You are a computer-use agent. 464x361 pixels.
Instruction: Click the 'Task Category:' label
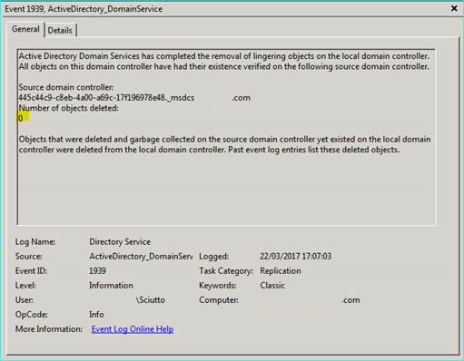point(226,271)
